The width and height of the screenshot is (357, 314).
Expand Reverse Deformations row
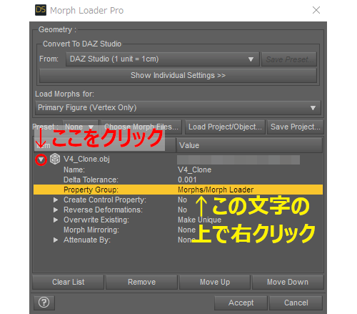(x=56, y=210)
